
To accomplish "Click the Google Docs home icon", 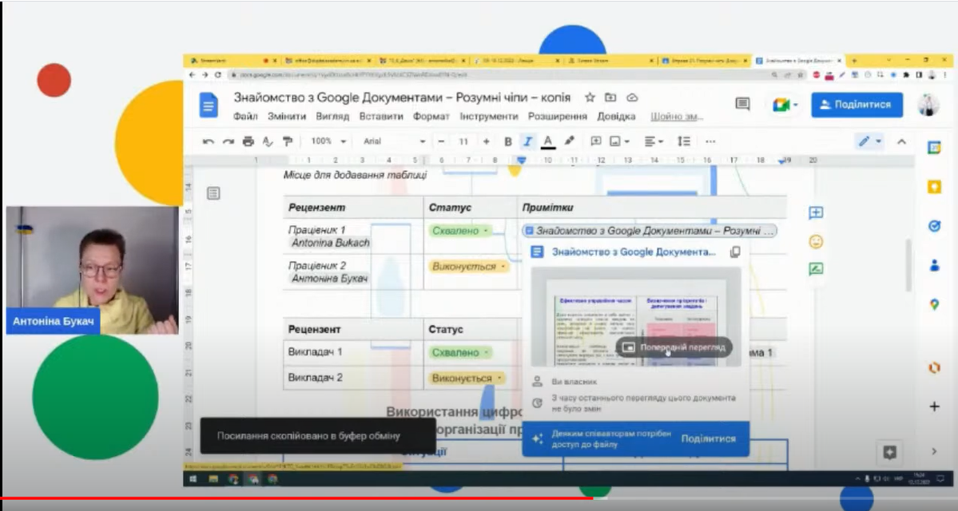I will click(209, 105).
